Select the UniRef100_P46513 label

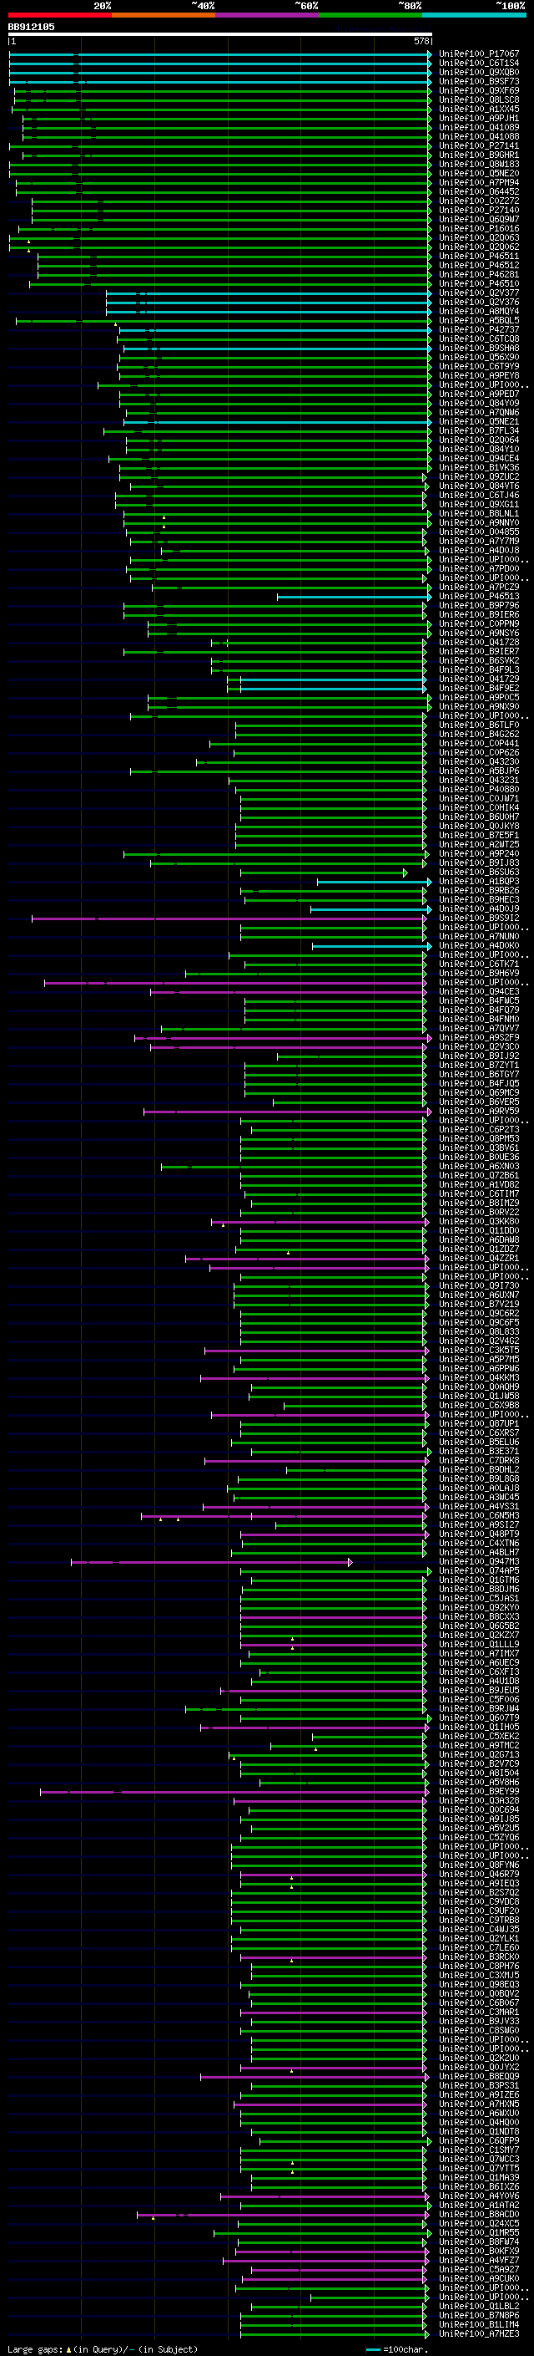click(479, 597)
